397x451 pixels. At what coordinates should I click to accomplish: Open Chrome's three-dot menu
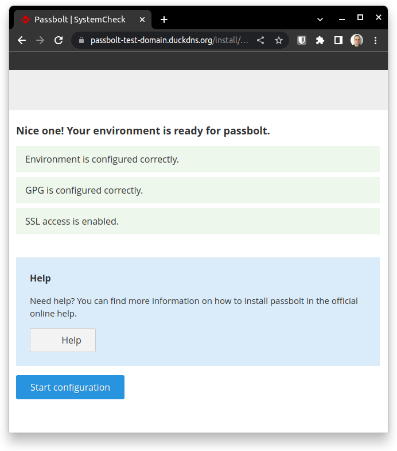click(375, 40)
